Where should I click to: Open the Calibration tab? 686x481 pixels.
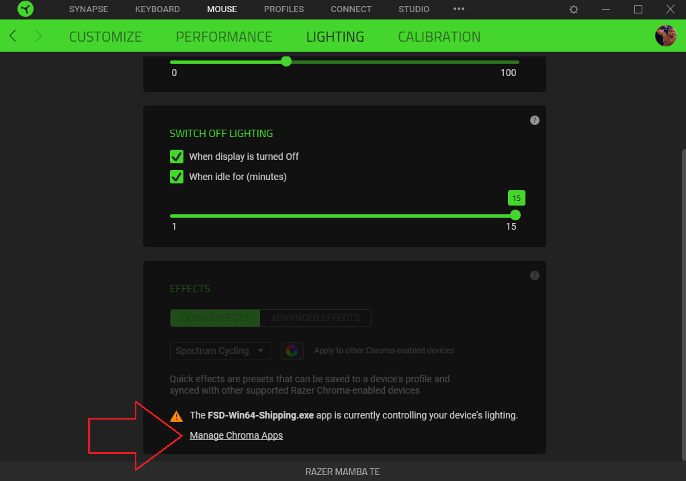[x=439, y=37]
